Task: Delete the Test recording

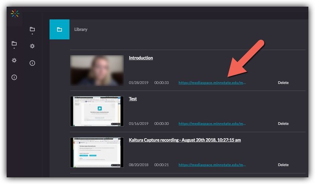Action: point(283,124)
